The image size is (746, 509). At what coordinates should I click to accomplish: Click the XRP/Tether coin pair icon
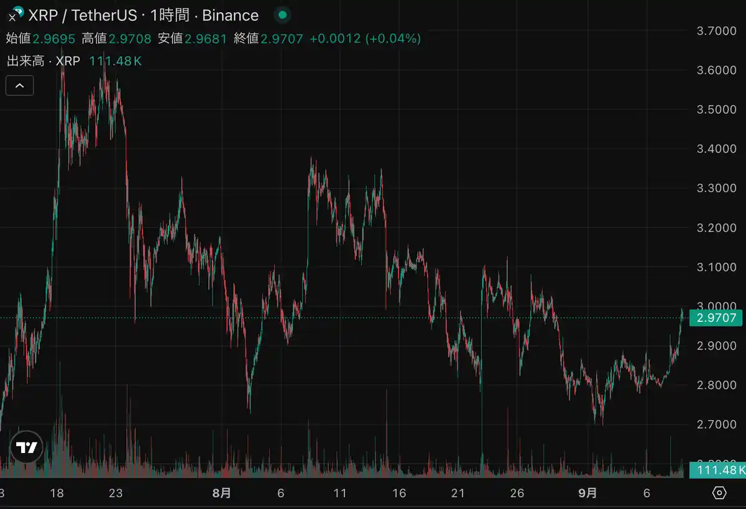click(x=15, y=14)
